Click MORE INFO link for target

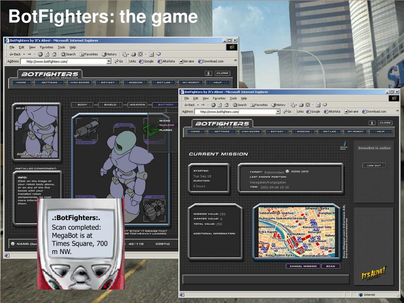[300, 171]
